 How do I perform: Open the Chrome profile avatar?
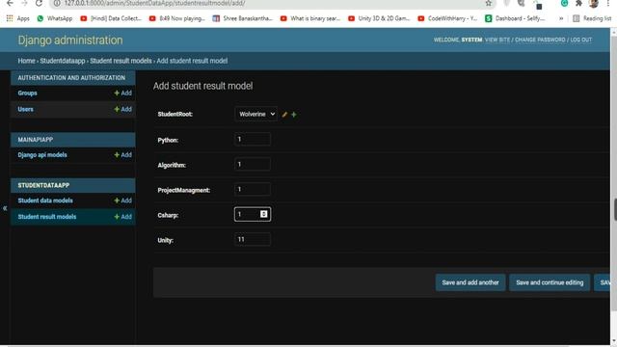point(594,3)
